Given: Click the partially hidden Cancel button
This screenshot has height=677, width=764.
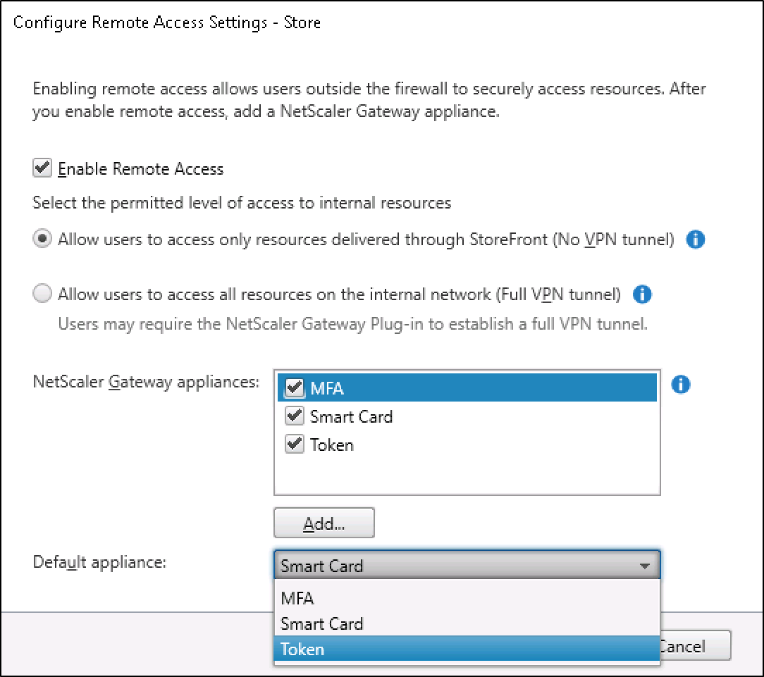Looking at the screenshot, I should [x=694, y=646].
